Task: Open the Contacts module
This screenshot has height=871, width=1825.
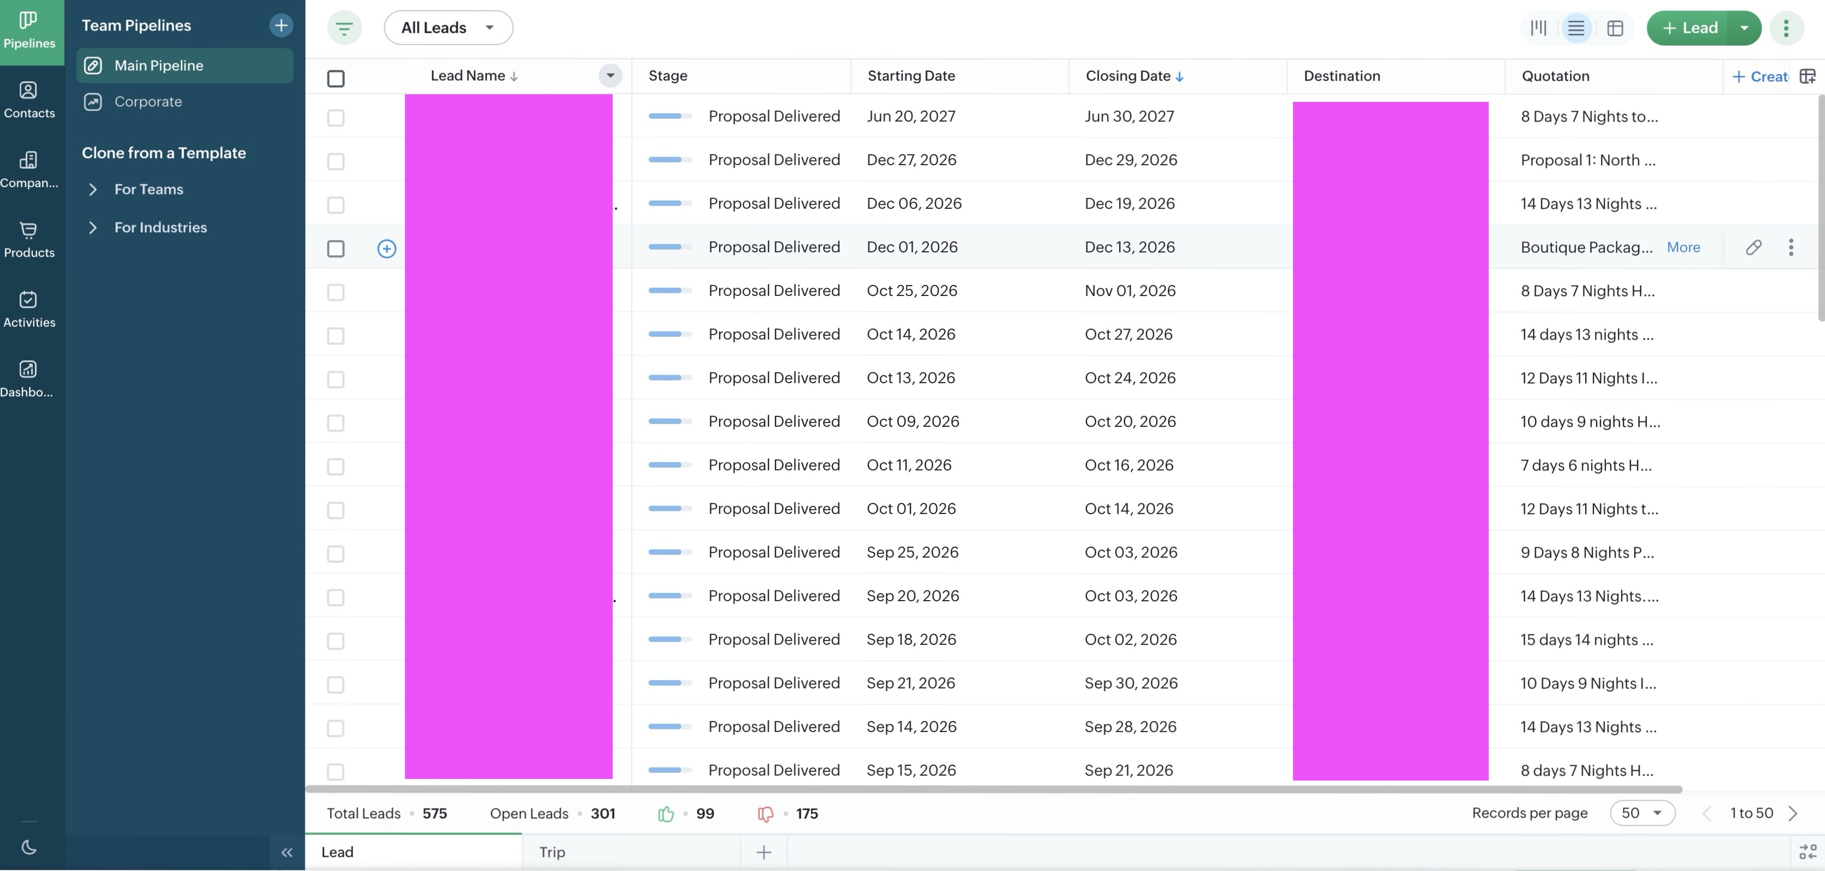Action: click(29, 100)
